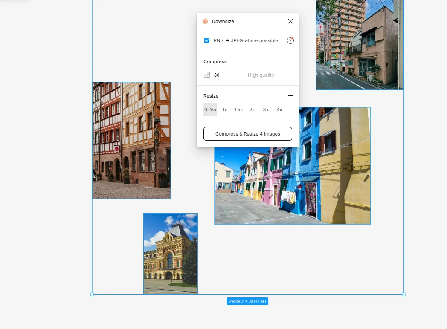Collapse the Compress section
Viewport: 447px width, 329px height.
290,61
